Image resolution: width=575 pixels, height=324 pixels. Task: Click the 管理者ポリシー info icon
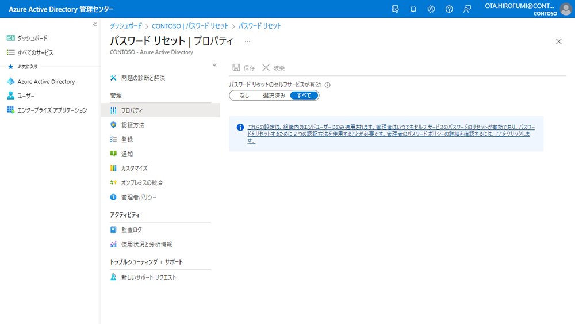(113, 197)
